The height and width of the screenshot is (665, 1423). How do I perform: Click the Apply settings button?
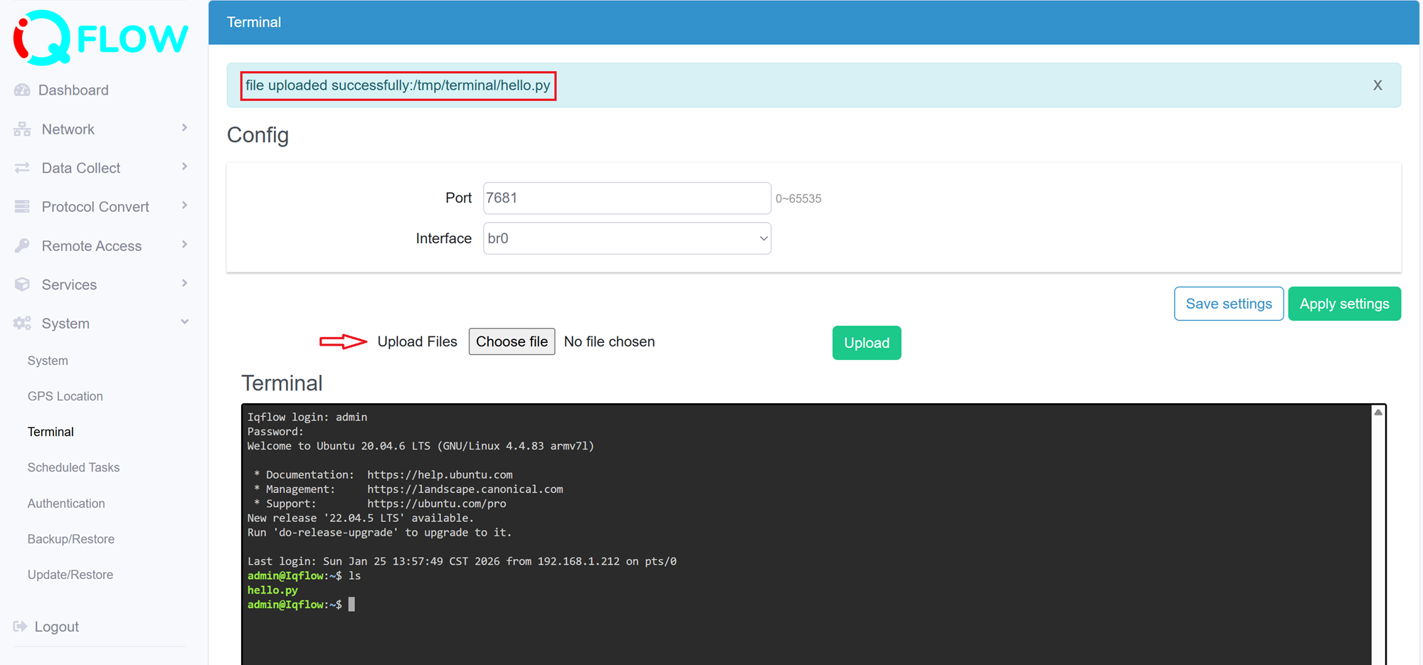click(x=1344, y=303)
